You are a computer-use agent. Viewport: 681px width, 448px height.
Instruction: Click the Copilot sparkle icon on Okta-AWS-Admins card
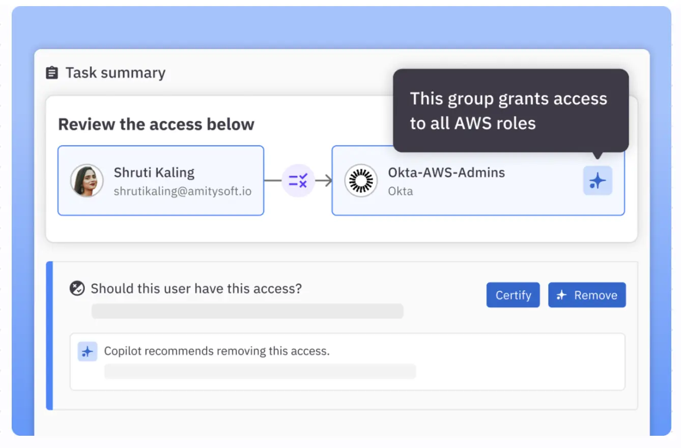598,181
